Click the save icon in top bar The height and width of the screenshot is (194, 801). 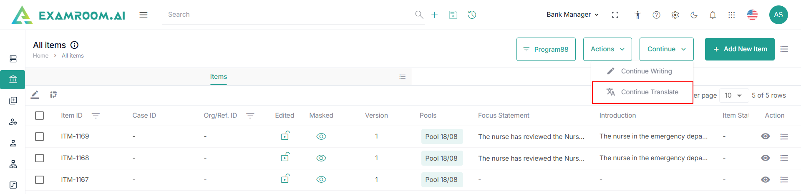[453, 15]
